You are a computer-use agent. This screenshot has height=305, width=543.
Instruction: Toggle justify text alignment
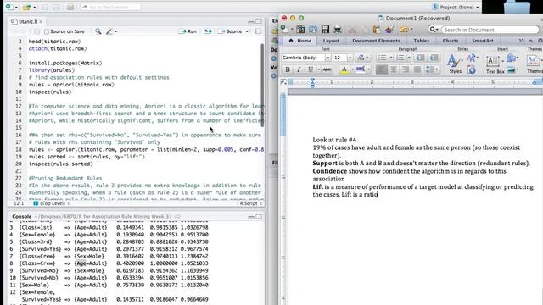[x=417, y=69]
